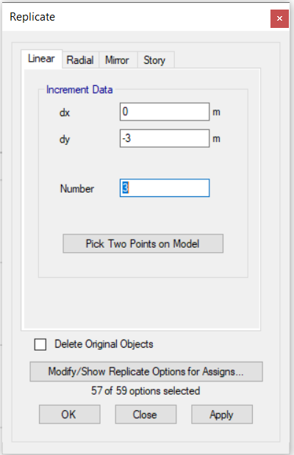This screenshot has width=294, height=455.
Task: Click inside the Number input box
Action: point(165,188)
